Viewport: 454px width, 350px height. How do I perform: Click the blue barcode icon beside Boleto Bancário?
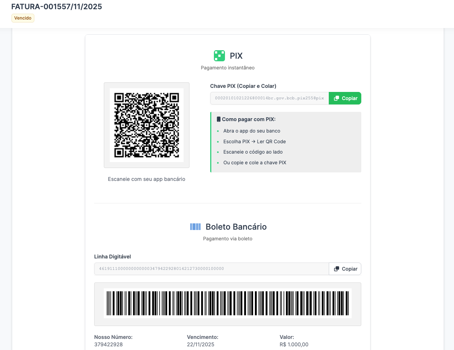[195, 227]
